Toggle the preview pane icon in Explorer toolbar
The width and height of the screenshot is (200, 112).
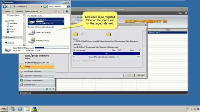pos(63,12)
